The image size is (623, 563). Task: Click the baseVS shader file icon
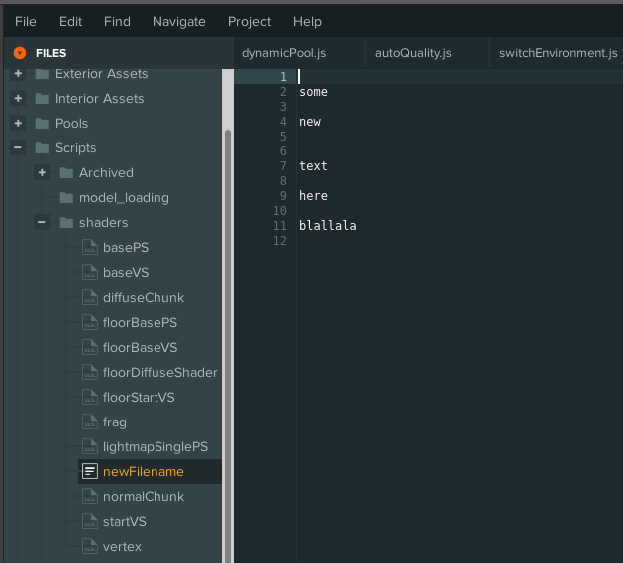point(90,273)
